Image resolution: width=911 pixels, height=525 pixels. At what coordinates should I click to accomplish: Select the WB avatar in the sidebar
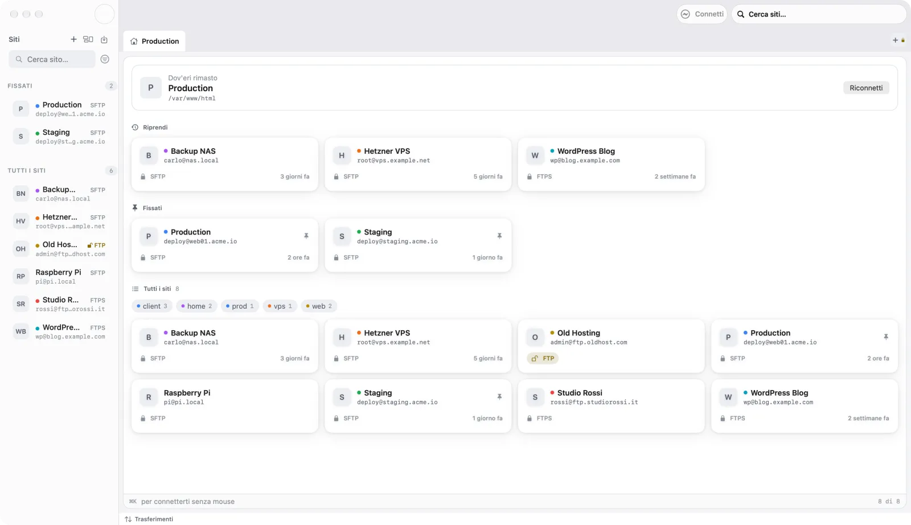point(21,331)
